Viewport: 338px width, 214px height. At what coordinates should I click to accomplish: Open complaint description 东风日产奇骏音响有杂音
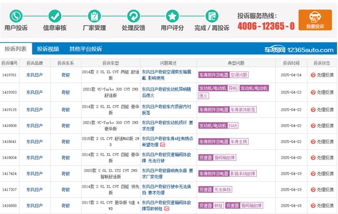coord(167,173)
